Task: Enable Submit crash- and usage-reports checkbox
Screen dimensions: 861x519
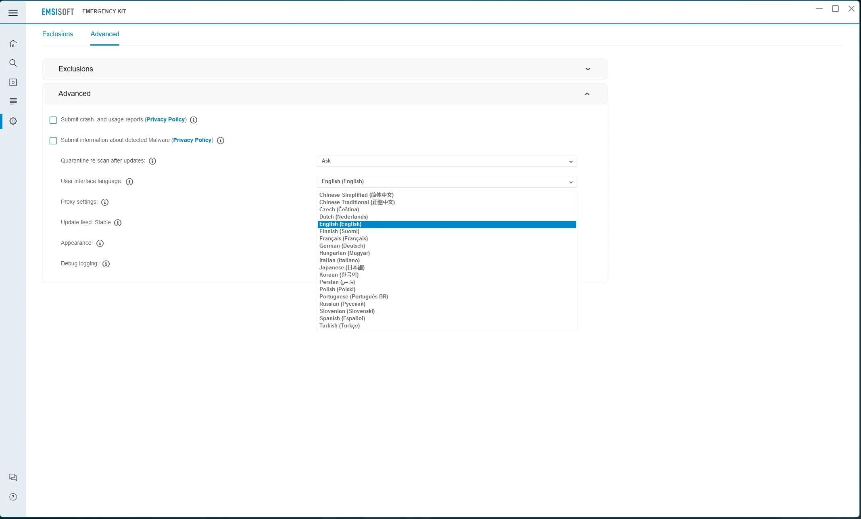Action: click(x=53, y=120)
